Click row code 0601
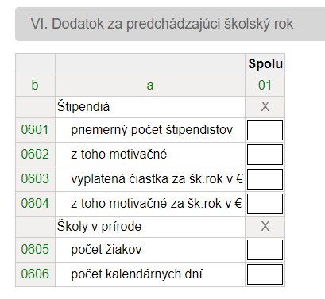This screenshot has width=325, height=299. pos(35,130)
